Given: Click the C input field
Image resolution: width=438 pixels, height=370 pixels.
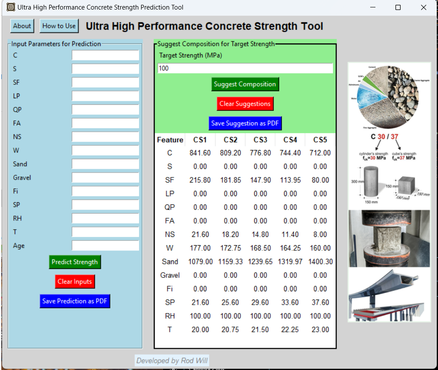Looking at the screenshot, I should click(105, 55).
